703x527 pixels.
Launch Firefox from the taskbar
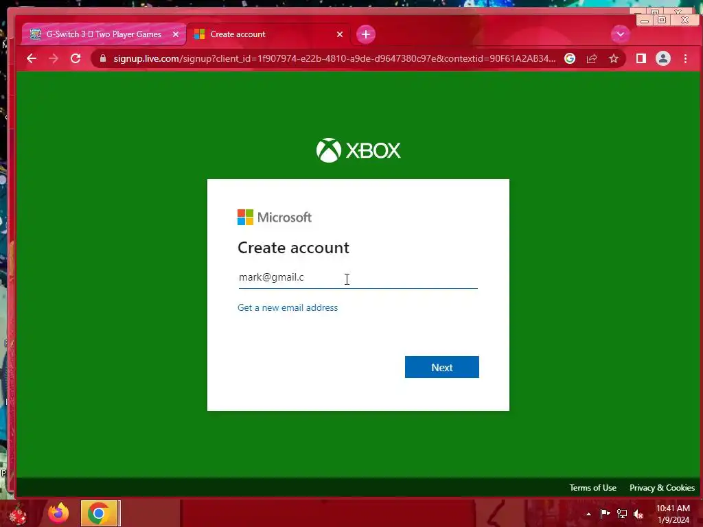[x=58, y=513]
